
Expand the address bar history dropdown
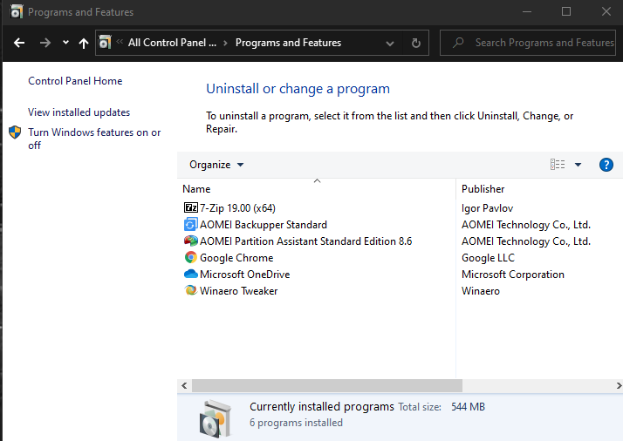[x=390, y=44]
